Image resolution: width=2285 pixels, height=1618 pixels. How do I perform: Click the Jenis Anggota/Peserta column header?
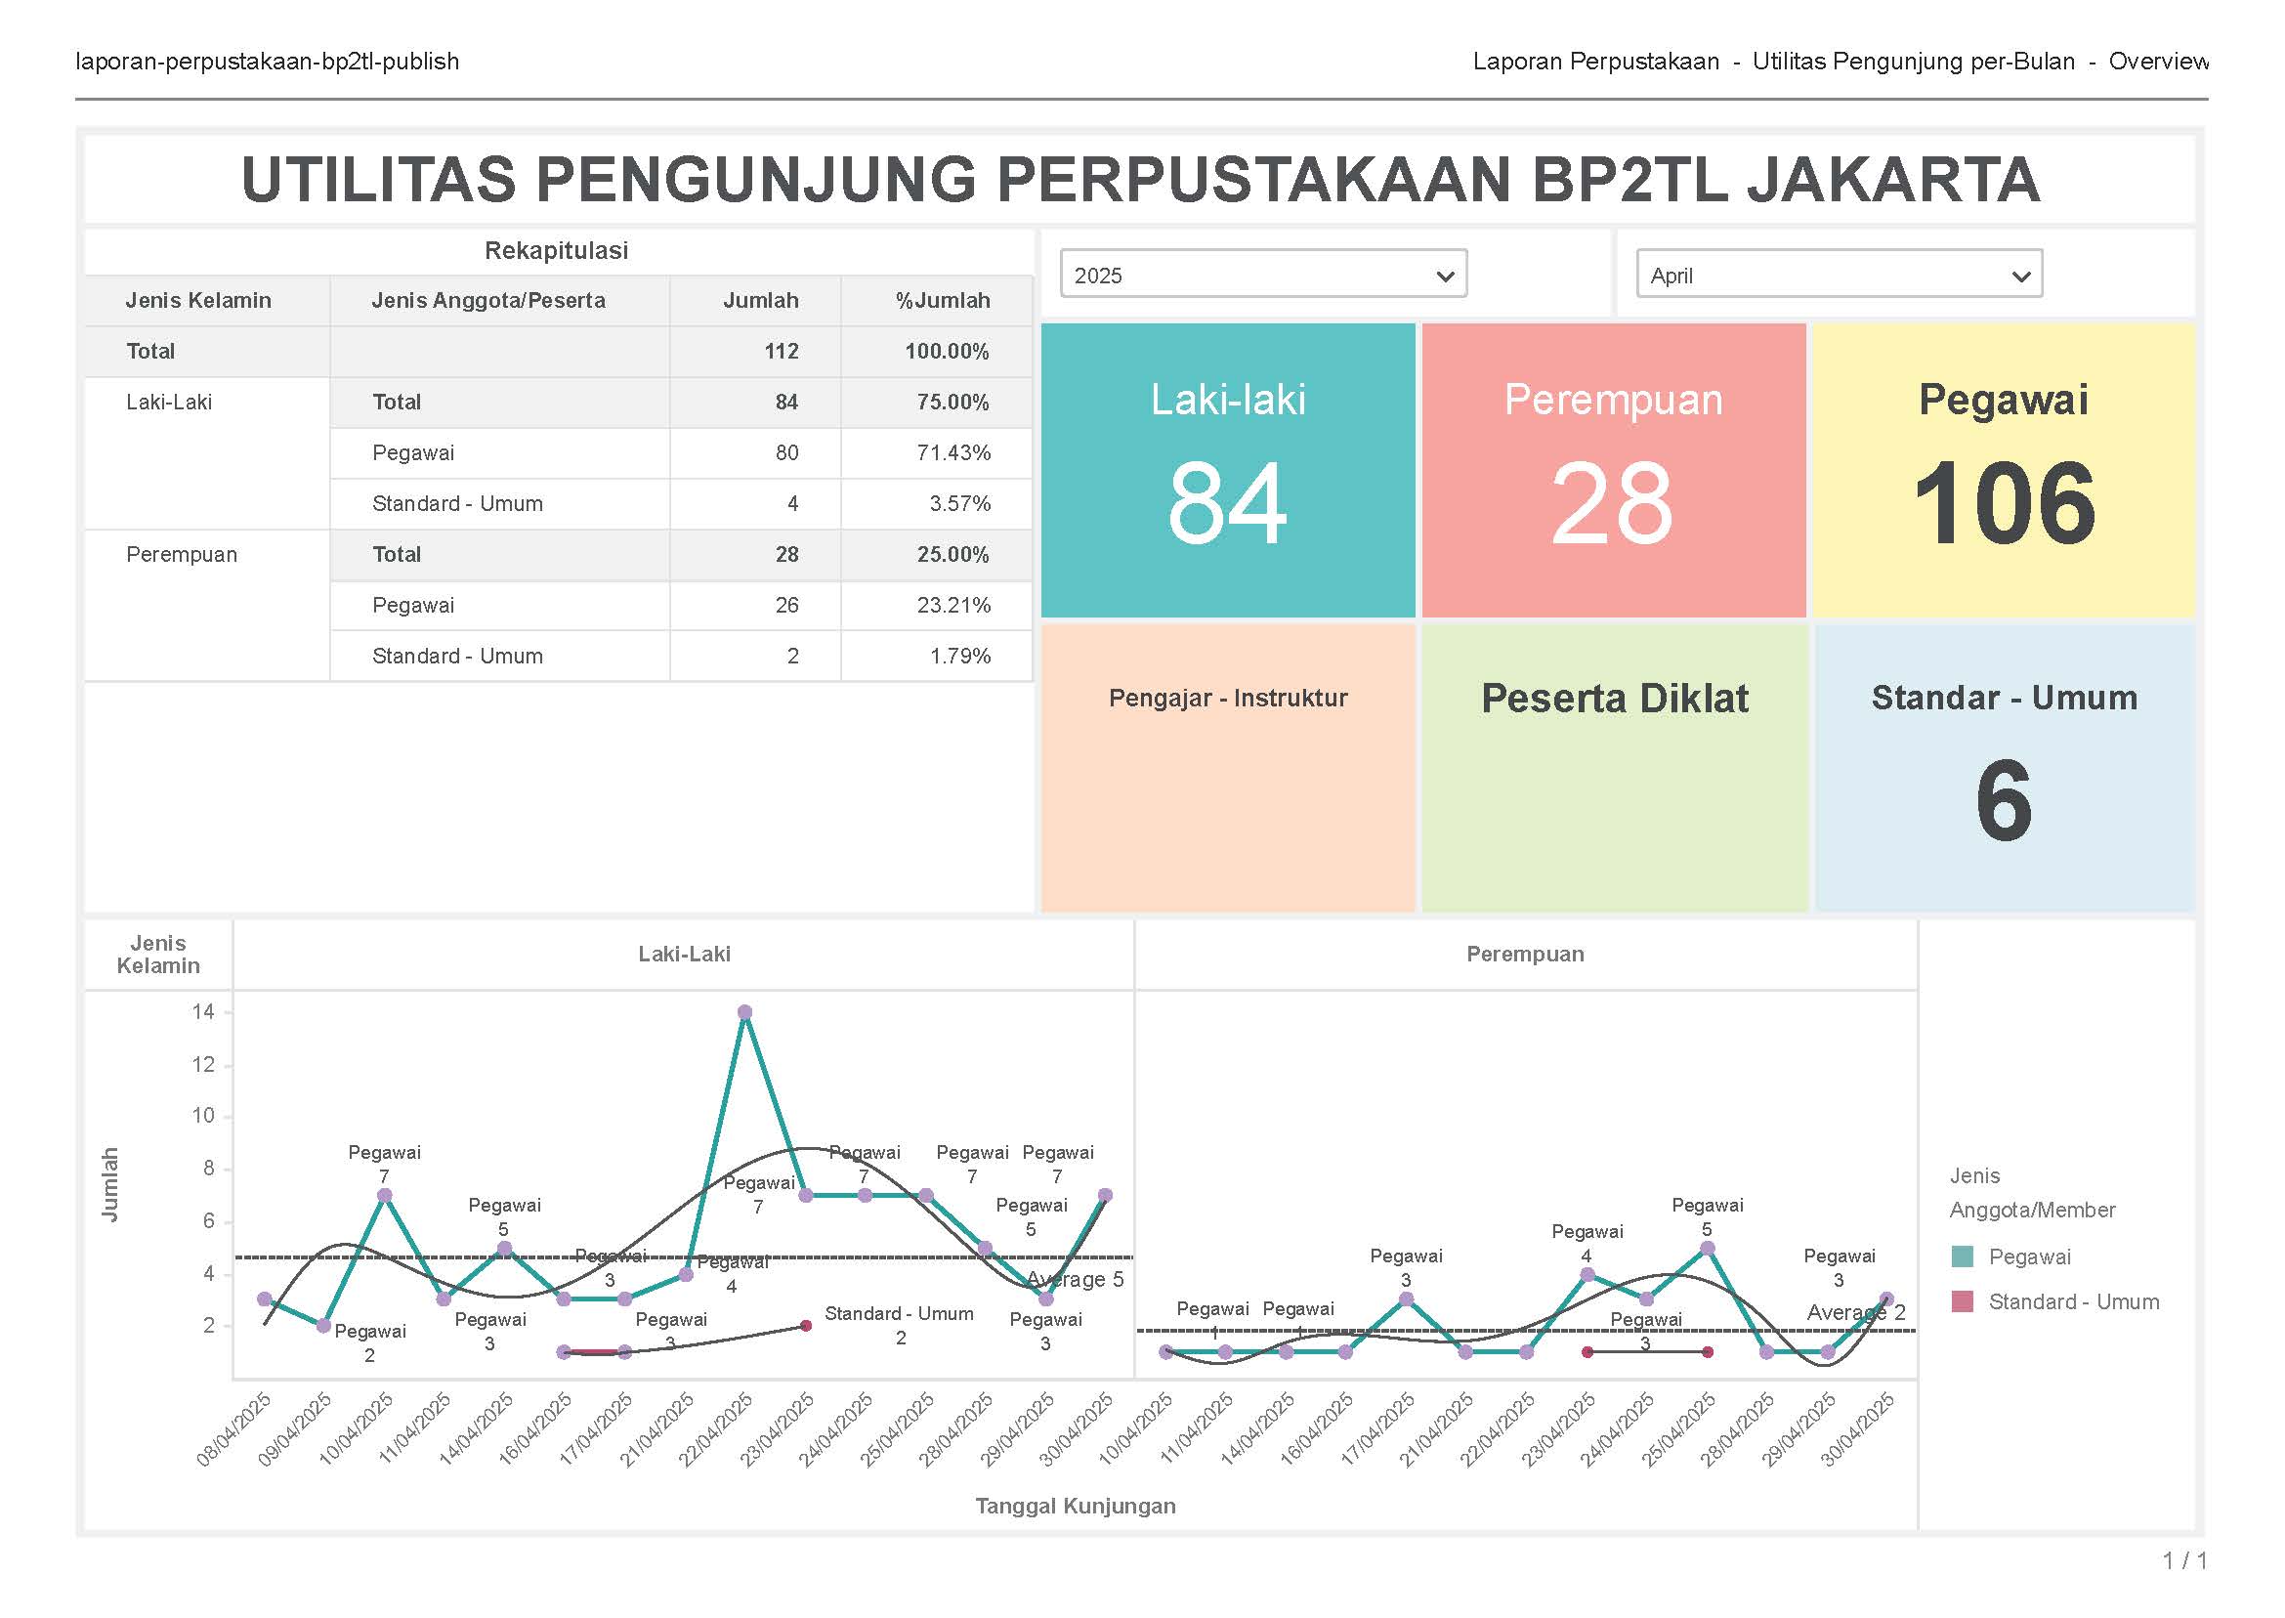pyautogui.click(x=488, y=301)
